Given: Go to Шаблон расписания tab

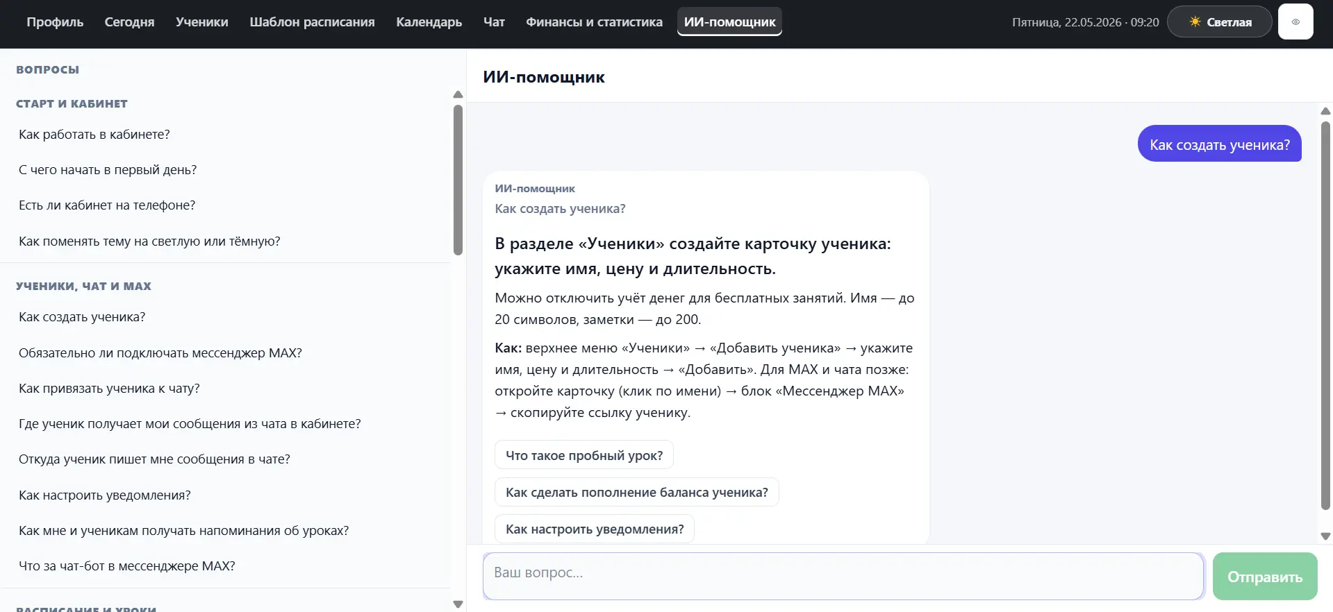Looking at the screenshot, I should 312,22.
